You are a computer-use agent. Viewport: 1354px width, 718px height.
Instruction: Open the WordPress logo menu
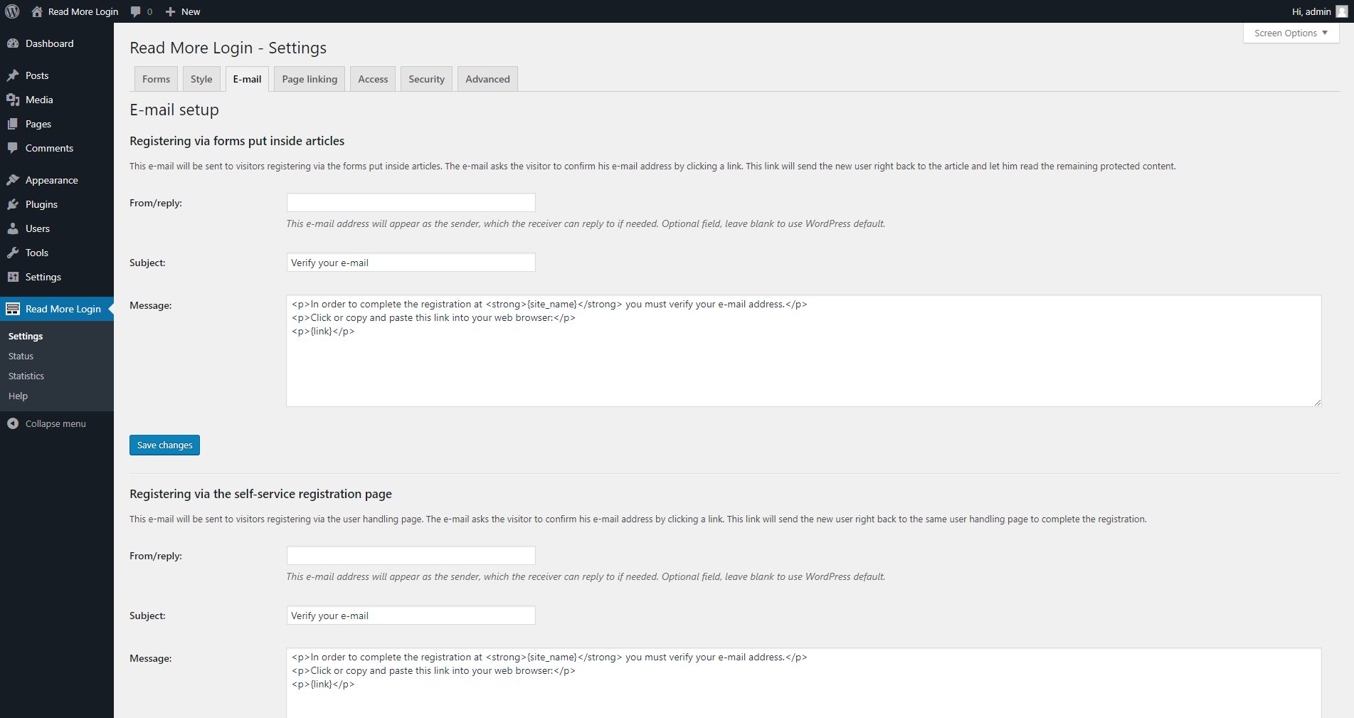[11, 11]
